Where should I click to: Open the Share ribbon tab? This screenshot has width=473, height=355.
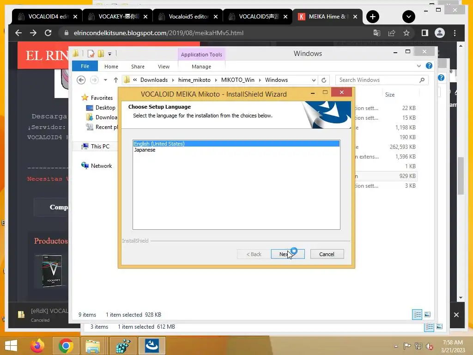[x=138, y=67]
